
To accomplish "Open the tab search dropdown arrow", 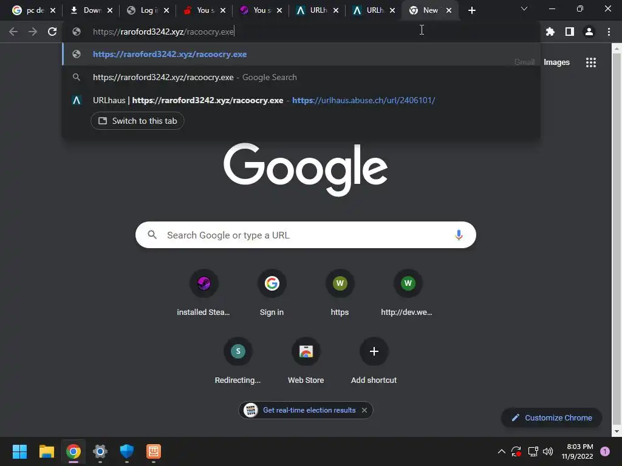I will (x=524, y=8).
